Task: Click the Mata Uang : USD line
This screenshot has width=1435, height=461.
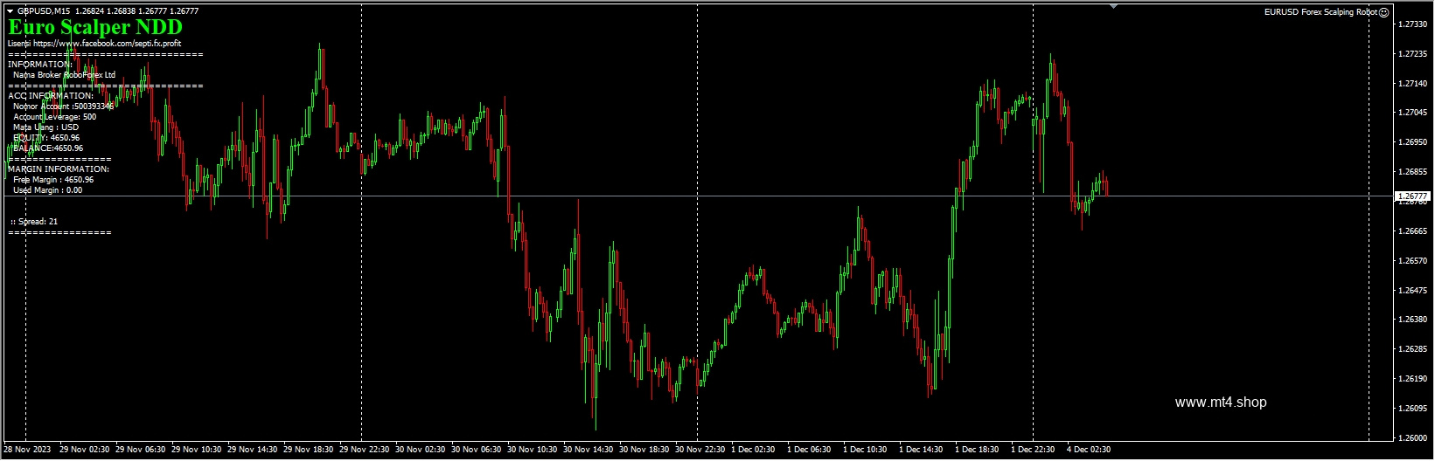Action: [45, 127]
